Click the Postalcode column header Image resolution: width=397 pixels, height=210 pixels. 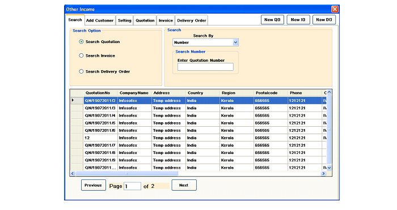tap(271, 93)
